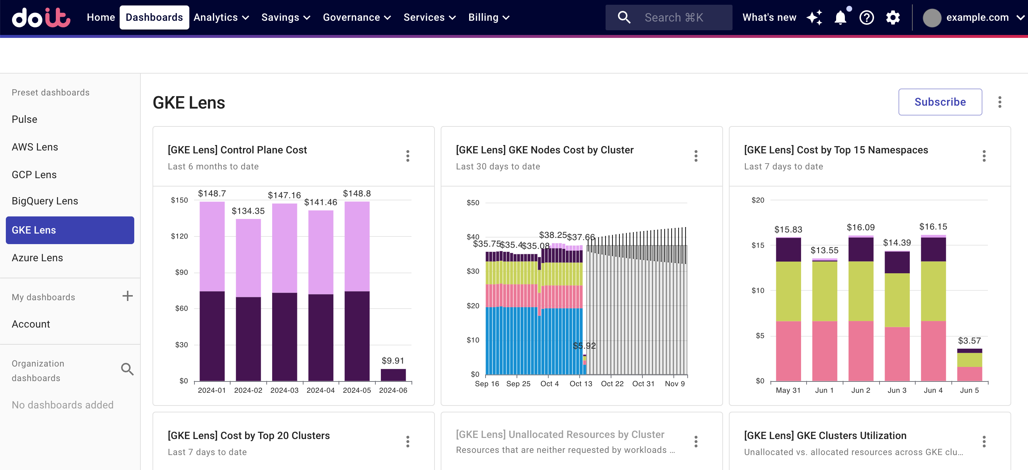The height and width of the screenshot is (470, 1028).
Task: Expand the Savings menu
Action: pos(286,17)
